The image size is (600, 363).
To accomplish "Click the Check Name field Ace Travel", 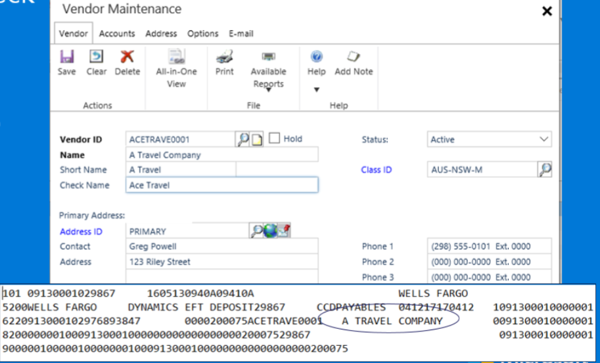I will click(222, 185).
